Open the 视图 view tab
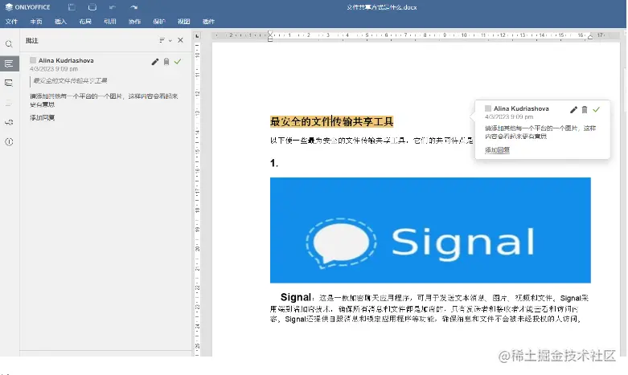The image size is (628, 375). 184,22
